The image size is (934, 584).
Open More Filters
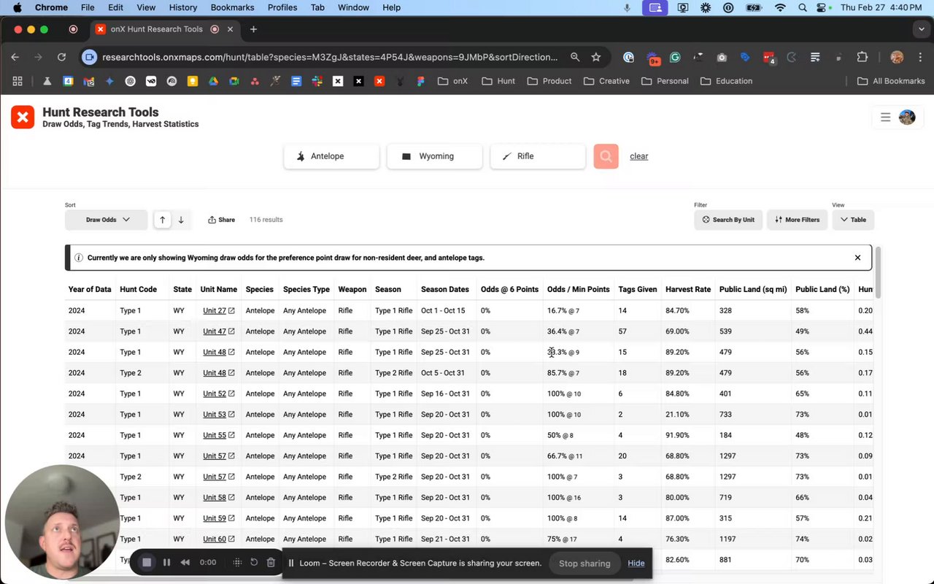797,220
